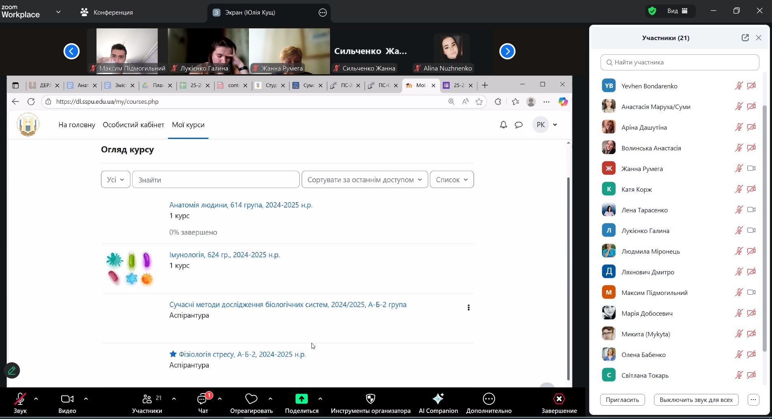Open sort by last access dropdown
The height and width of the screenshot is (419, 772).
[x=364, y=180]
